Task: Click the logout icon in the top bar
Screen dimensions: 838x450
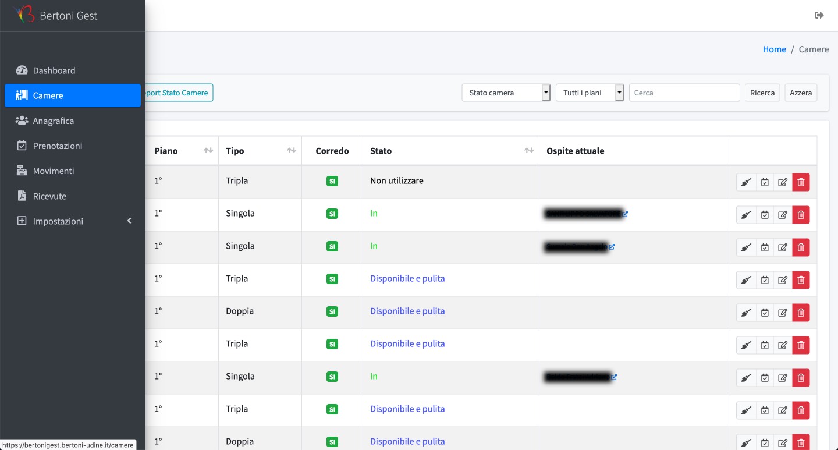Action: click(819, 15)
